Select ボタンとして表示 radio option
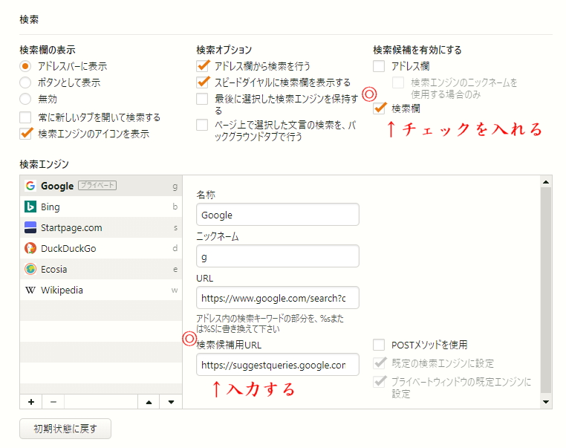 pos(26,82)
